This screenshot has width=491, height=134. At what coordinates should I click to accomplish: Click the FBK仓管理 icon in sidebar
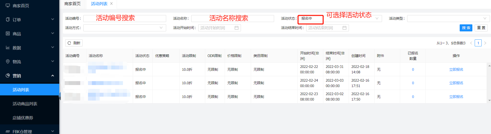point(8,131)
